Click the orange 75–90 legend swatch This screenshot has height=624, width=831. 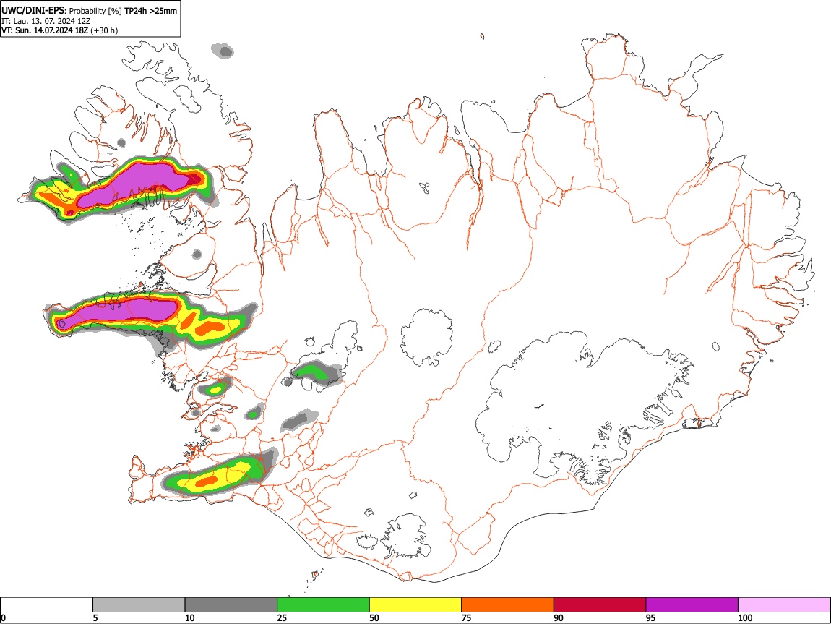tap(508, 605)
